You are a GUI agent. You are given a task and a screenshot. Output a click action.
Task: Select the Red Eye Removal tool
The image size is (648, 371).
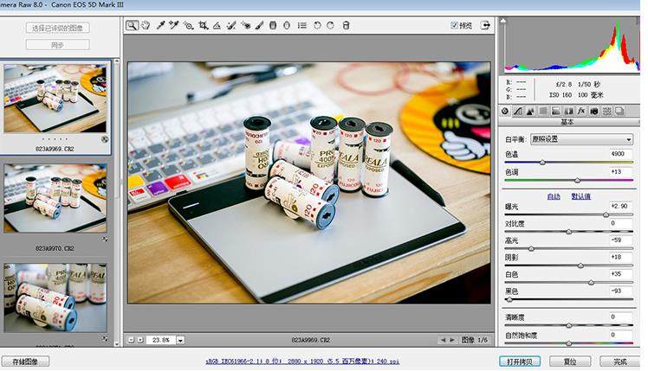point(245,26)
